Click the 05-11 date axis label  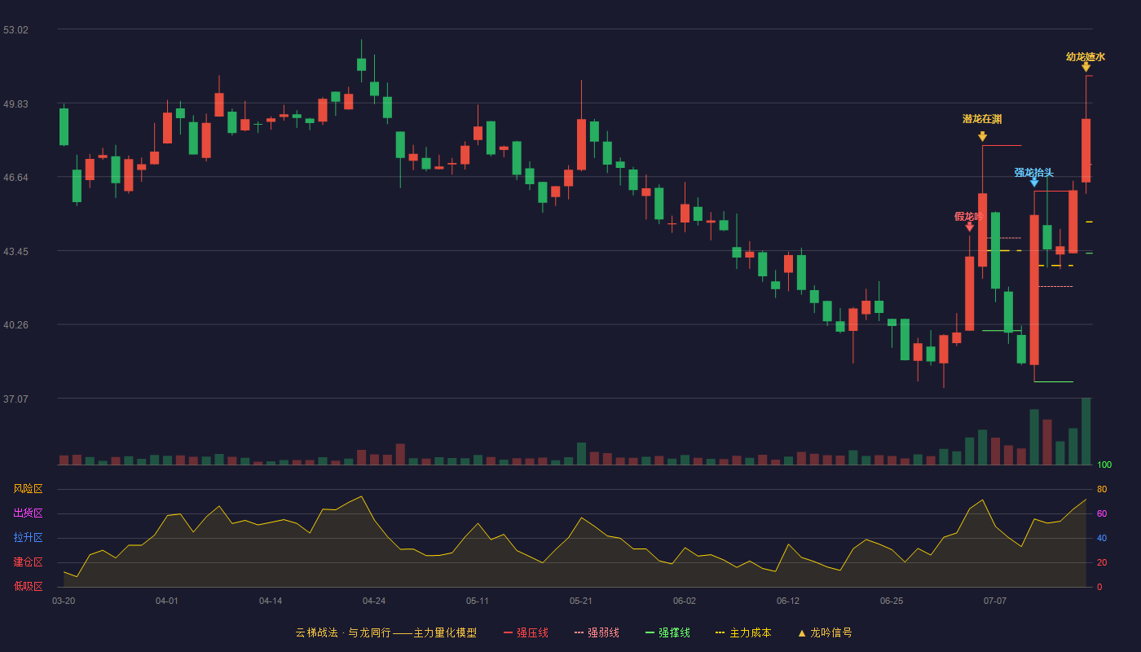point(478,601)
